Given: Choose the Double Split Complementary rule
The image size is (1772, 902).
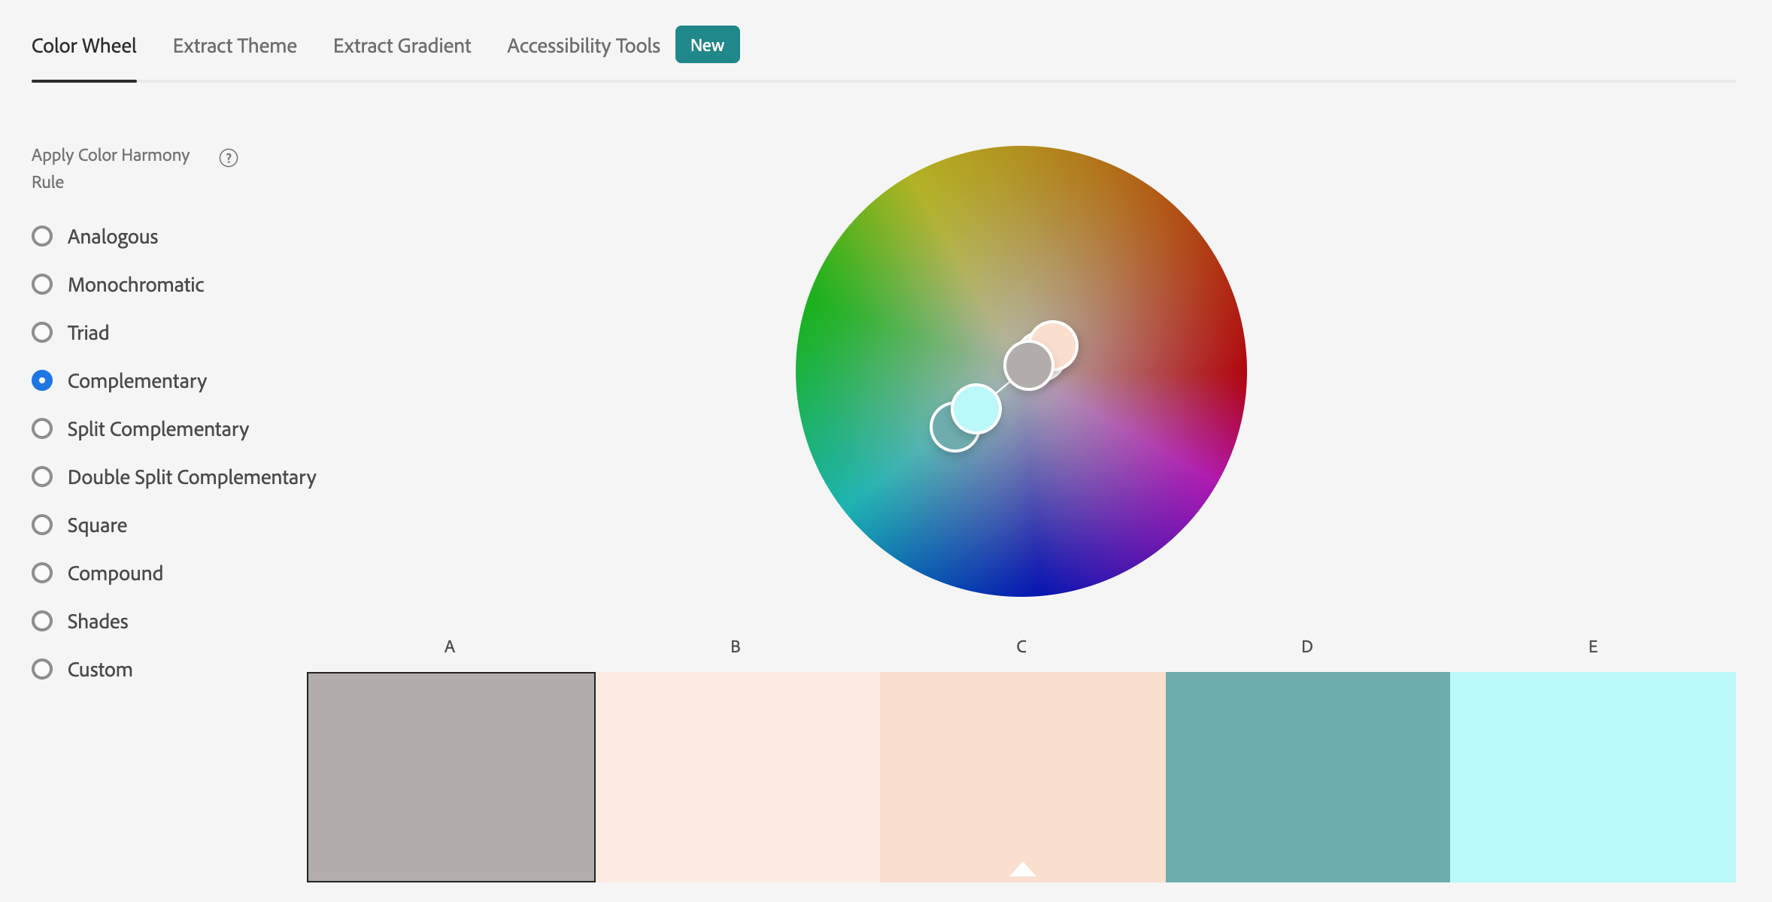Looking at the screenshot, I should click(x=42, y=476).
